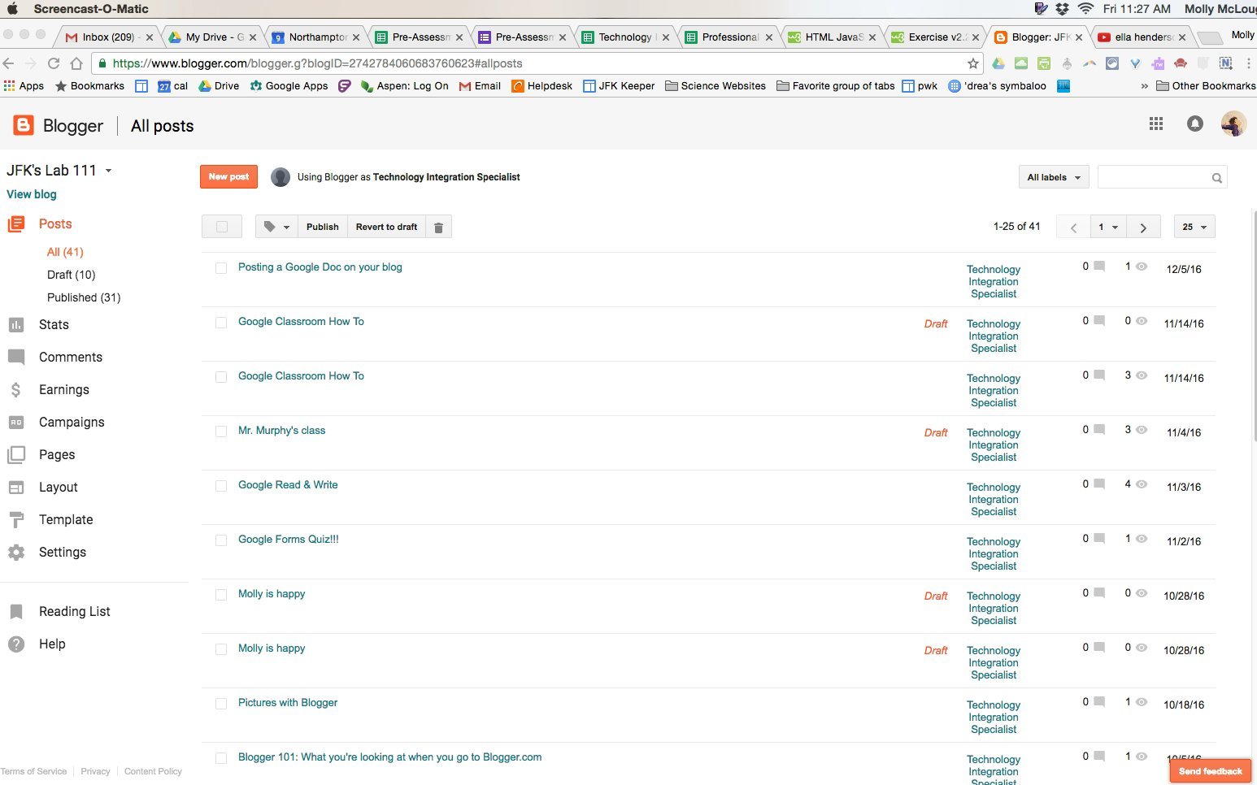Click the 'New post' button

[228, 176]
